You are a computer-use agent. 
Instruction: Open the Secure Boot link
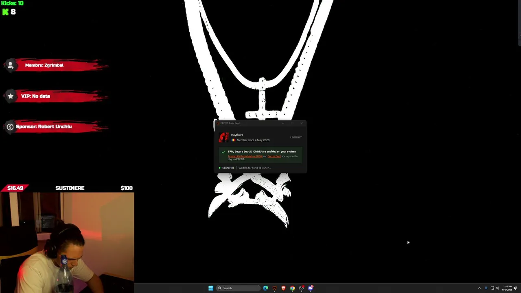tap(274, 156)
